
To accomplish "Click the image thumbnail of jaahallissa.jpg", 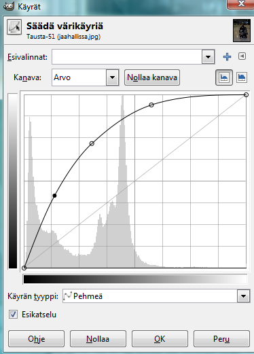I will pos(242,31).
